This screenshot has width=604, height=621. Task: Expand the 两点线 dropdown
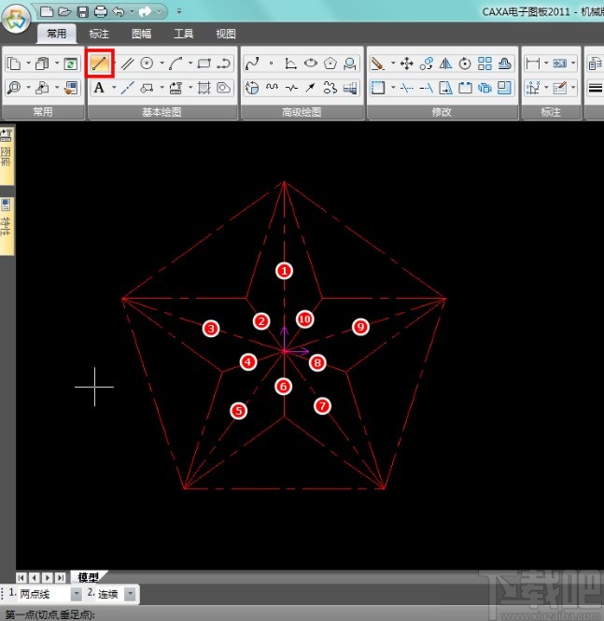76,594
